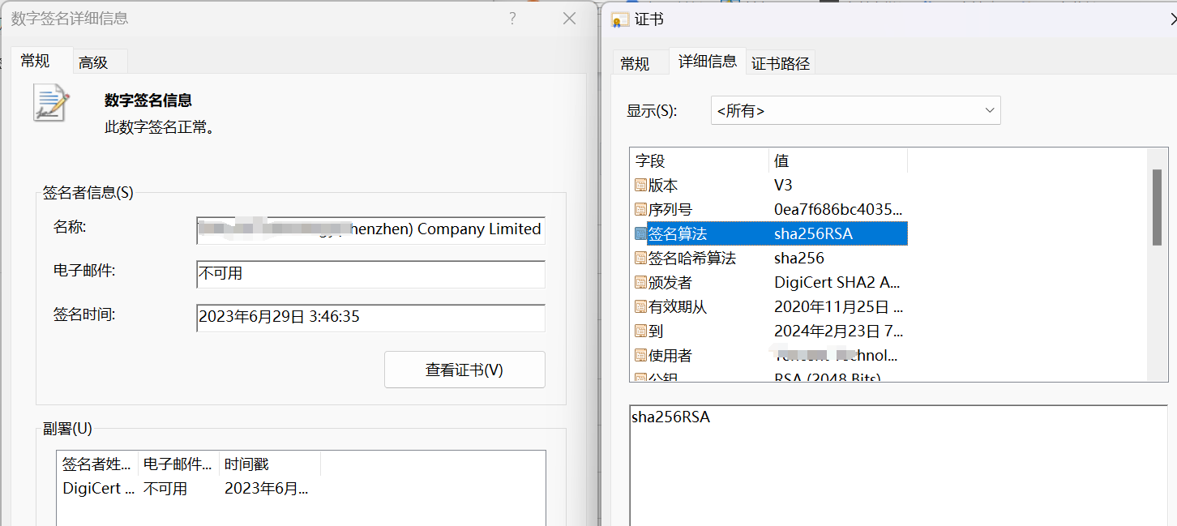The width and height of the screenshot is (1177, 526).
Task: Click the 签名算法 field icon
Action: pos(640,234)
